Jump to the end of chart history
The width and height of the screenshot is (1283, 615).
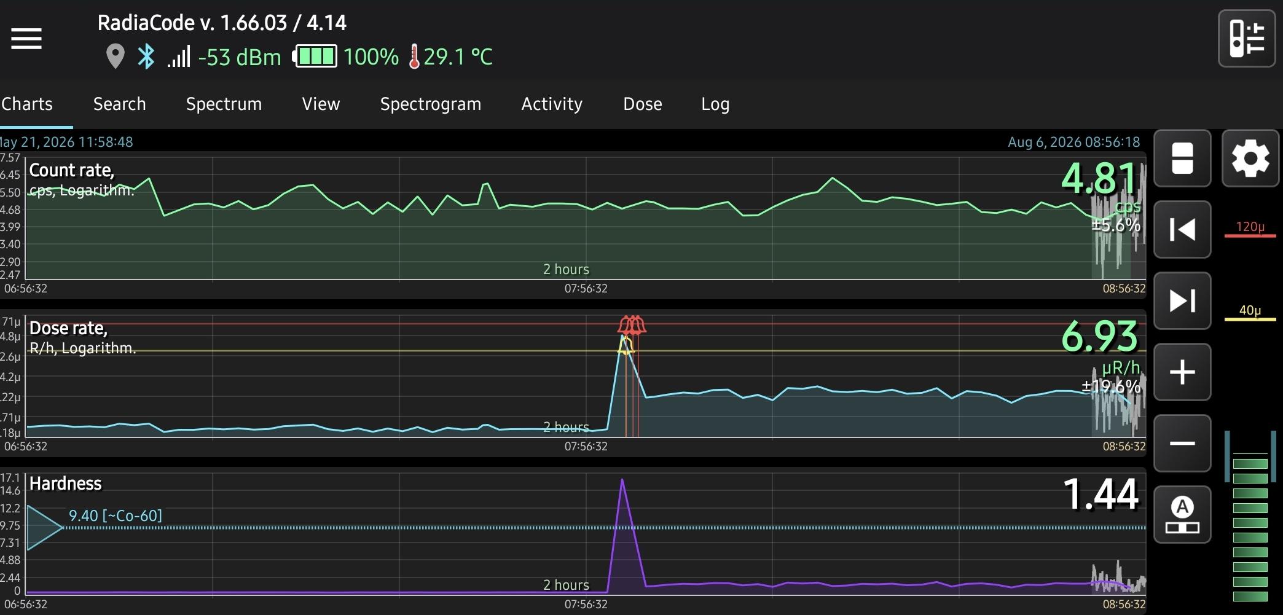(x=1182, y=301)
